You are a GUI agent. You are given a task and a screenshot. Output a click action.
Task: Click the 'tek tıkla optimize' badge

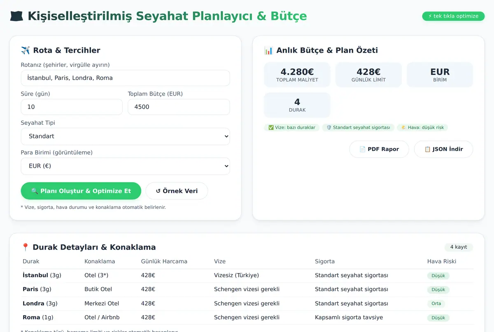[x=453, y=16]
